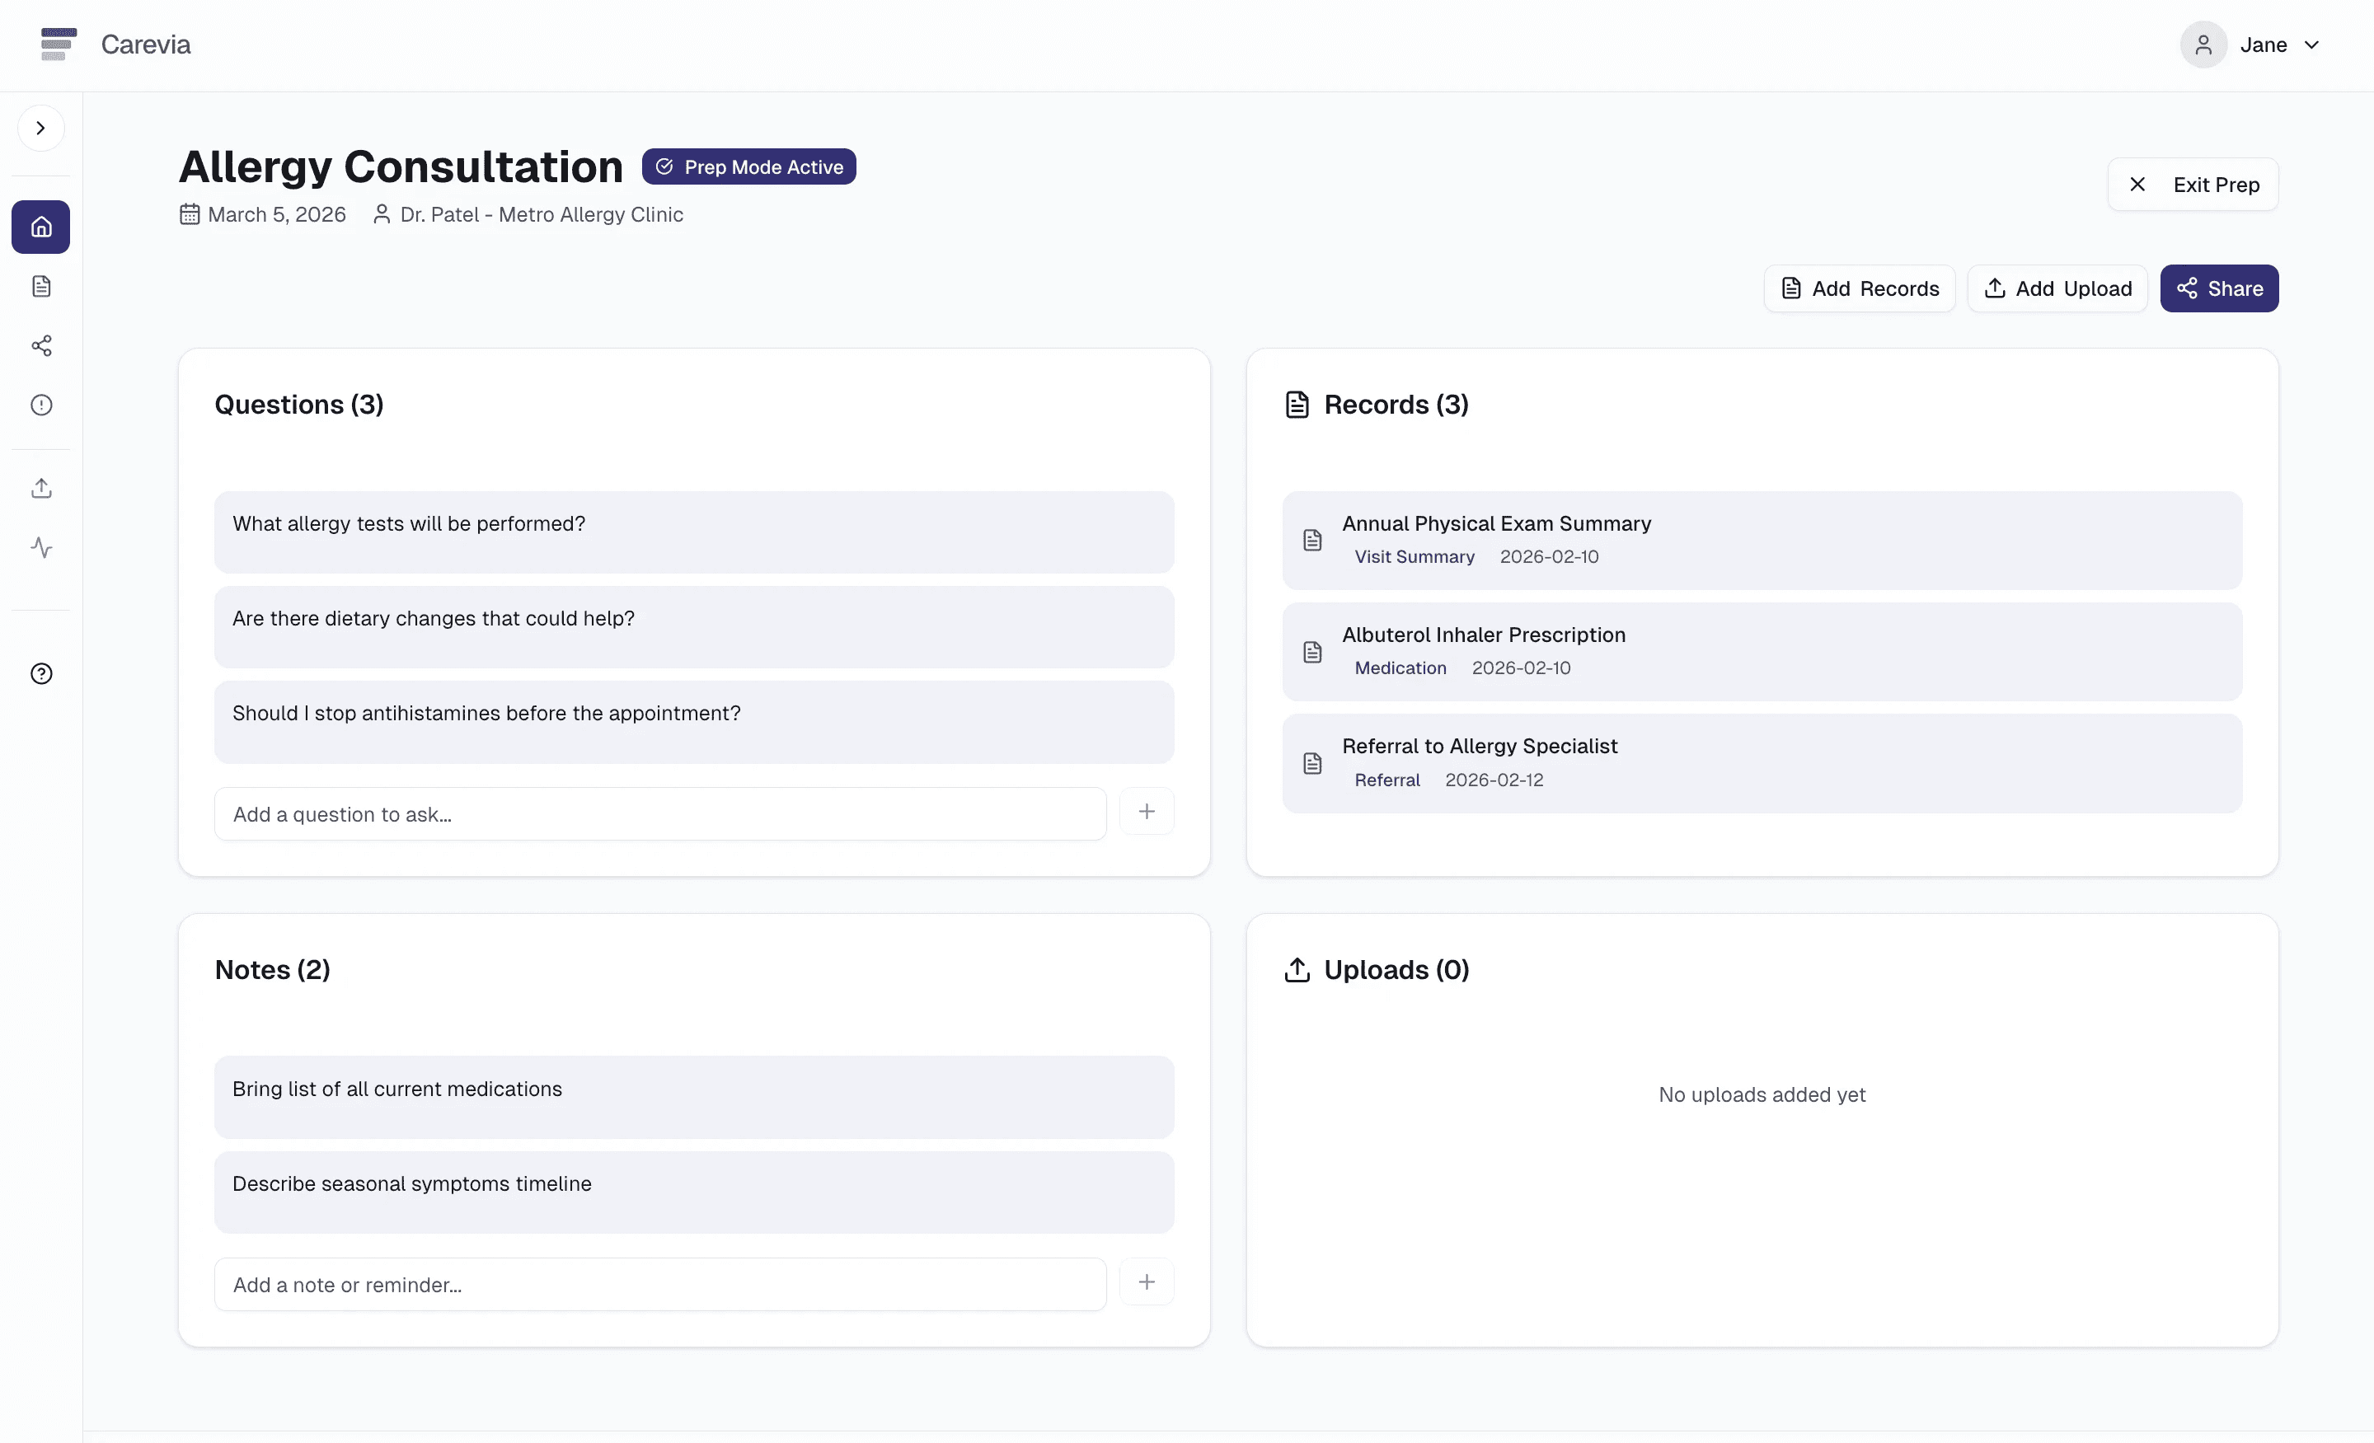This screenshot has height=1443, width=2374.
Task: Select question about stopping antihistamines
Action: coord(694,723)
